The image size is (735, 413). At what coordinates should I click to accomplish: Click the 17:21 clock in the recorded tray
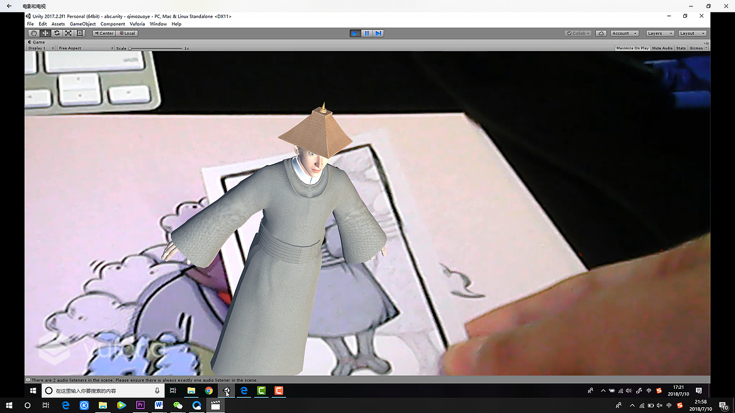(x=678, y=391)
